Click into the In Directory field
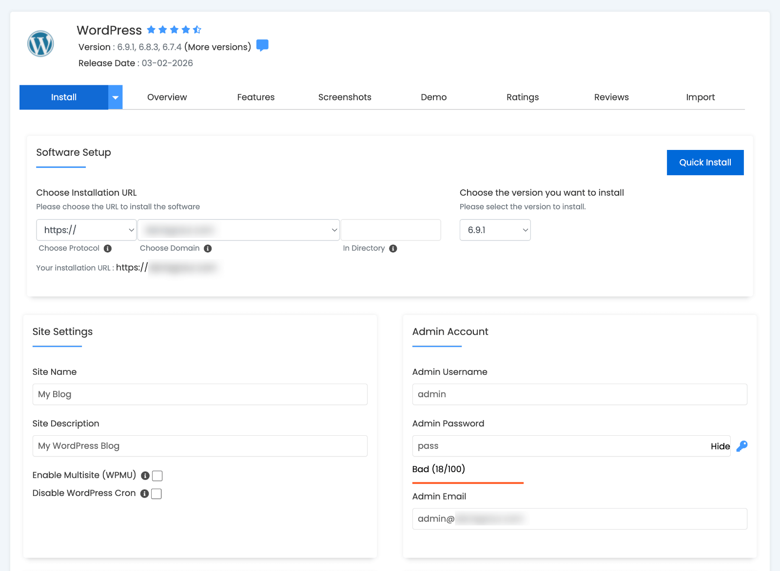 [391, 230]
